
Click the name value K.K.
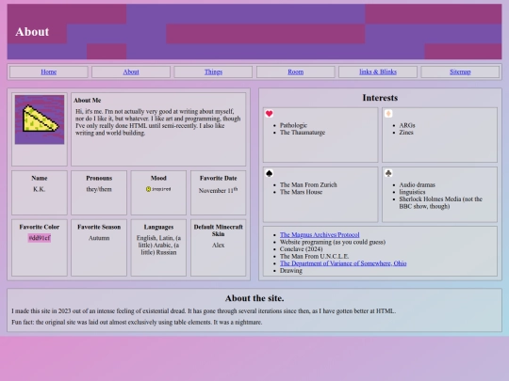pyautogui.click(x=40, y=189)
